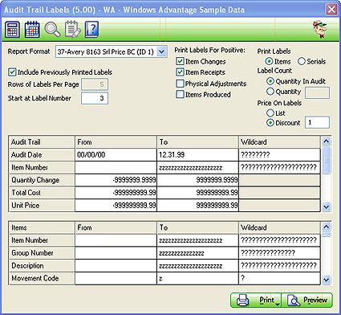Click Group Number To cell
This screenshot has width=341, height=315.
point(198,253)
